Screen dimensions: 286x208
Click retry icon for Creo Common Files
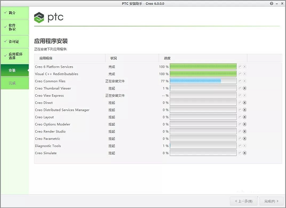240,81
